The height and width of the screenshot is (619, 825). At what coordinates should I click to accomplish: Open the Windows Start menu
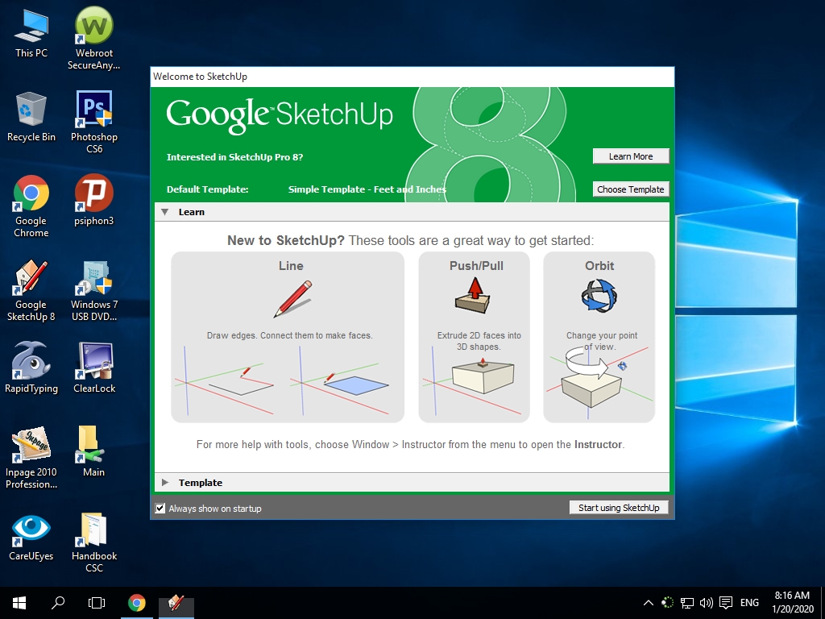pyautogui.click(x=19, y=603)
